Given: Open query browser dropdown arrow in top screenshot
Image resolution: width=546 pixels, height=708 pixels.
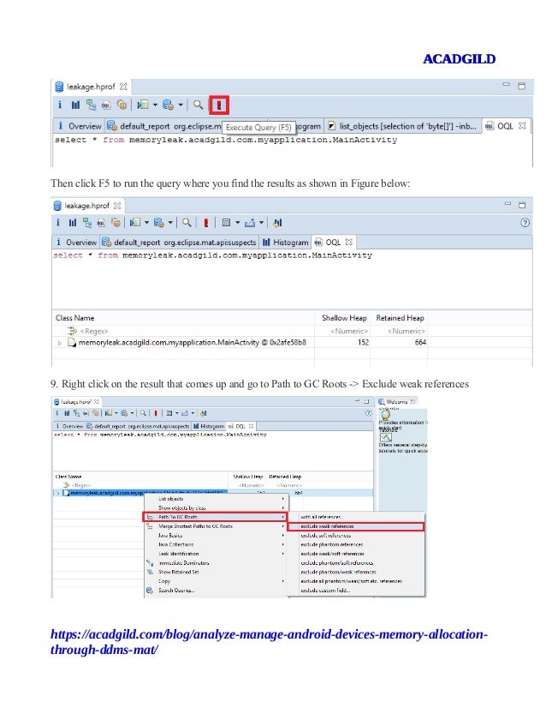Looking at the screenshot, I should tap(181, 105).
